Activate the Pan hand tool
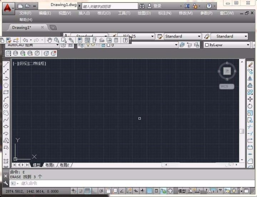Screen dimensions: 257x197 coord(49,40)
